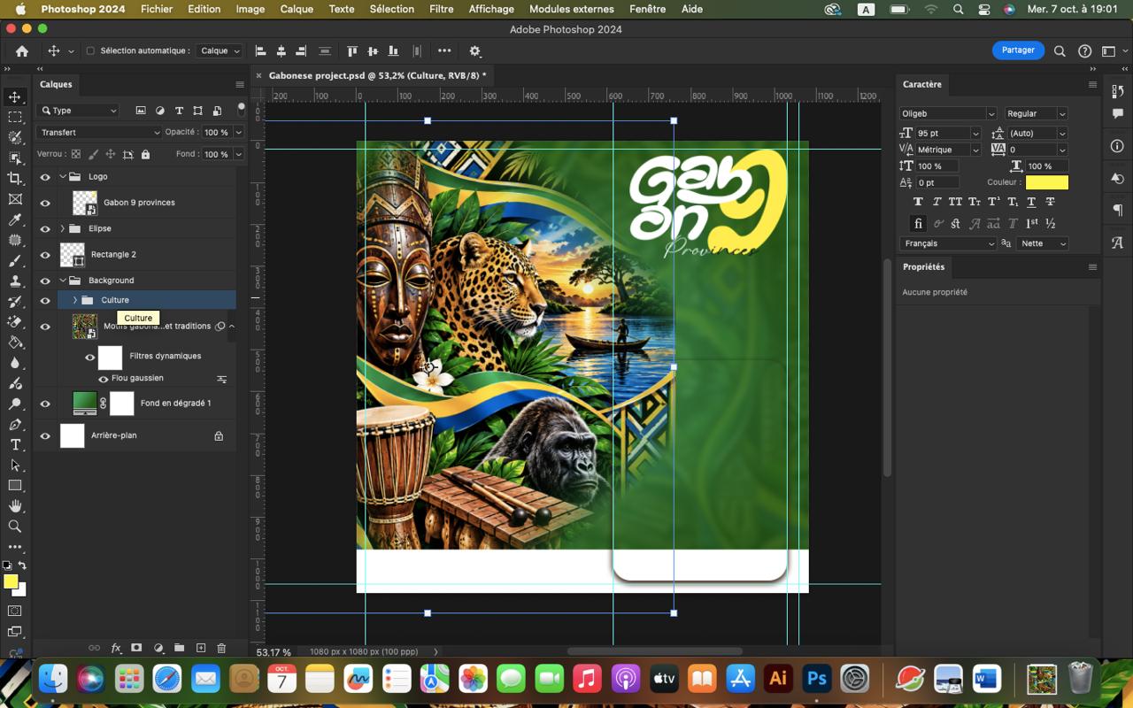Select the Move tool in toolbar
Image resolution: width=1133 pixels, height=708 pixels.
click(15, 96)
